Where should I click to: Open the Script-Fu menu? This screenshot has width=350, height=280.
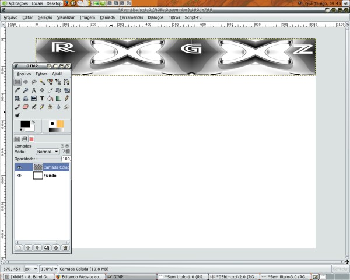(x=193, y=17)
